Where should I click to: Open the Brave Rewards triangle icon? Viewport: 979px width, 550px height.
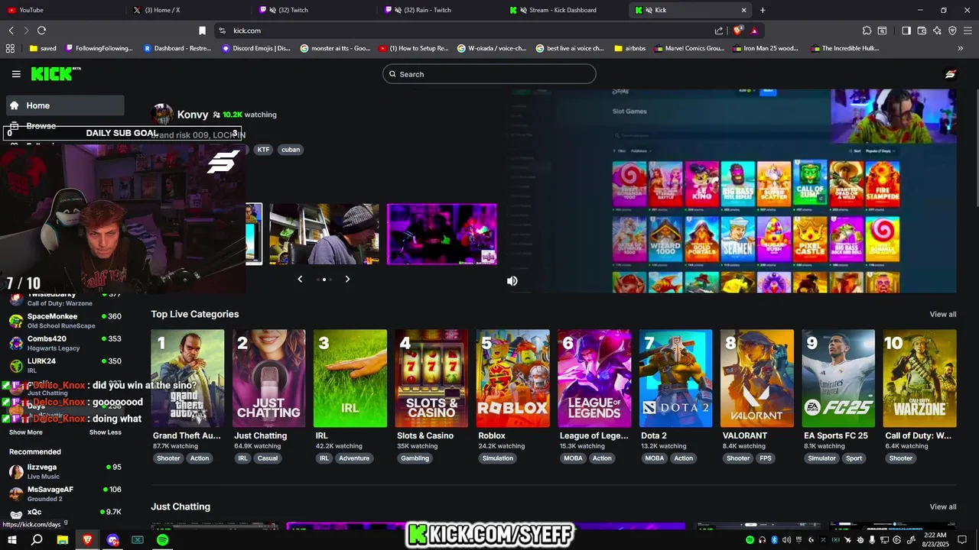[754, 31]
